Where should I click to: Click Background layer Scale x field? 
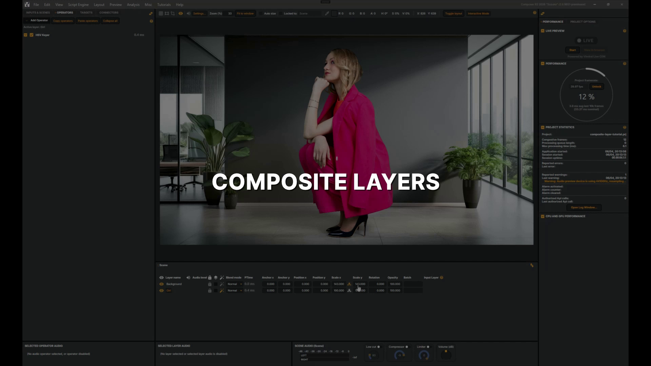[338, 284]
